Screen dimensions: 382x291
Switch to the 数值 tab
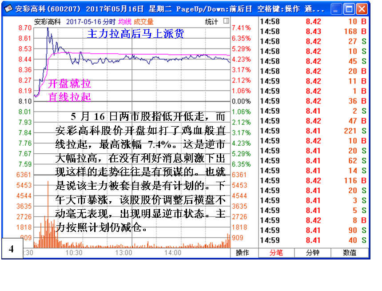[x=350, y=252]
